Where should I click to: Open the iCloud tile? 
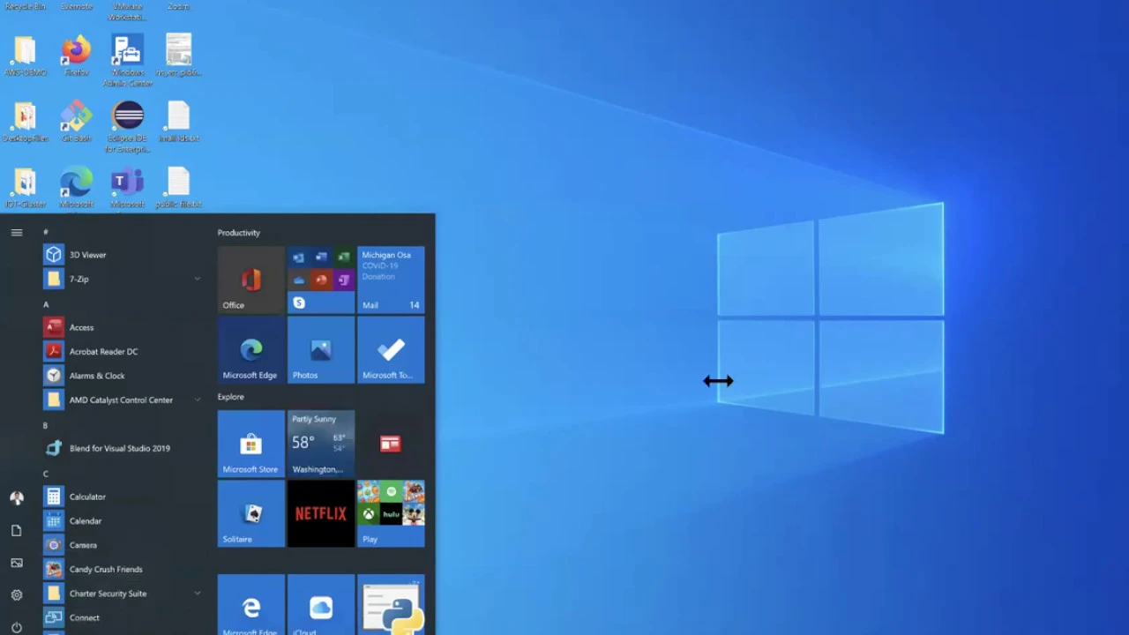tap(321, 605)
